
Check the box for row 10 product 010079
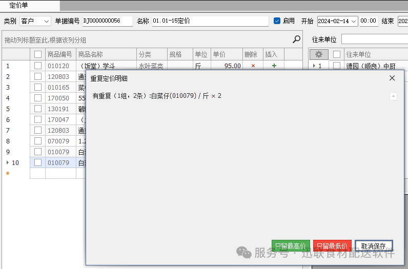38,162
